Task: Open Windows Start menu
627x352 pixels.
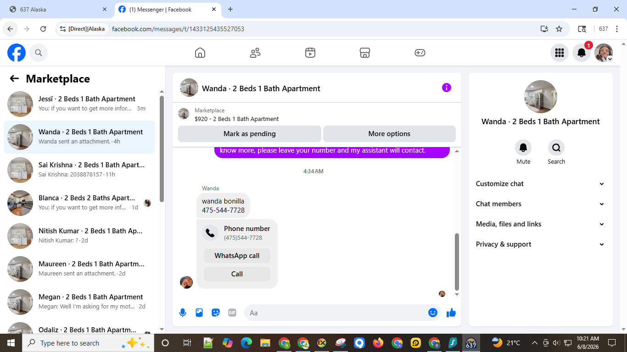Action: pyautogui.click(x=11, y=343)
